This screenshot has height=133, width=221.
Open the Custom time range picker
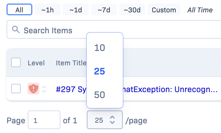pos(164,10)
